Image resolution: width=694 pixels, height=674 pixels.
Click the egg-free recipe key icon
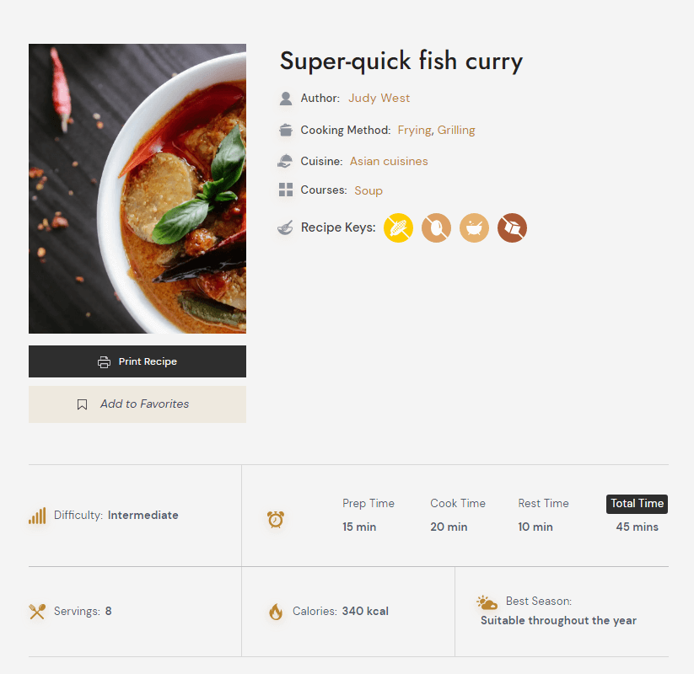(437, 227)
